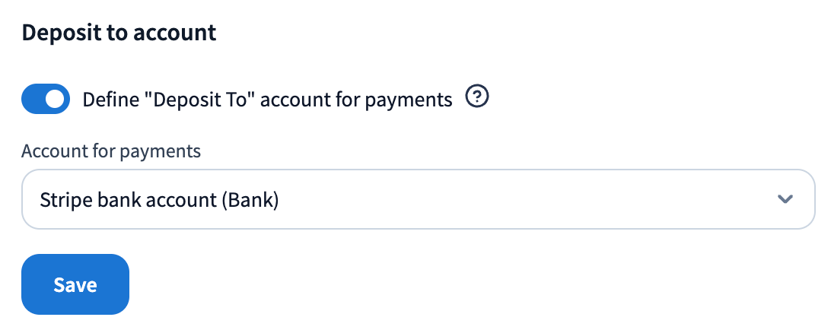Click the Save button
The image size is (831, 333).
point(75,284)
